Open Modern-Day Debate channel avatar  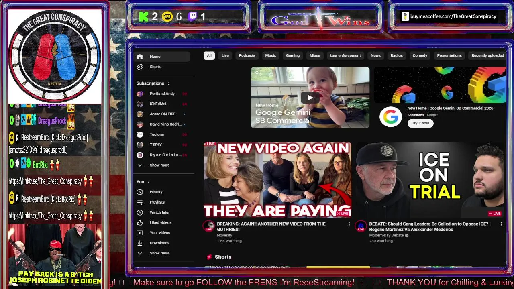pos(361,226)
